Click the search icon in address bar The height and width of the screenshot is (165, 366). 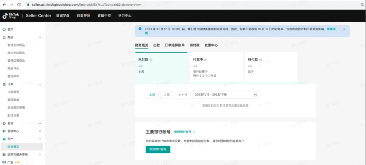[x=362, y=5]
